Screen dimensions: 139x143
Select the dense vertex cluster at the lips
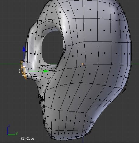41,98
